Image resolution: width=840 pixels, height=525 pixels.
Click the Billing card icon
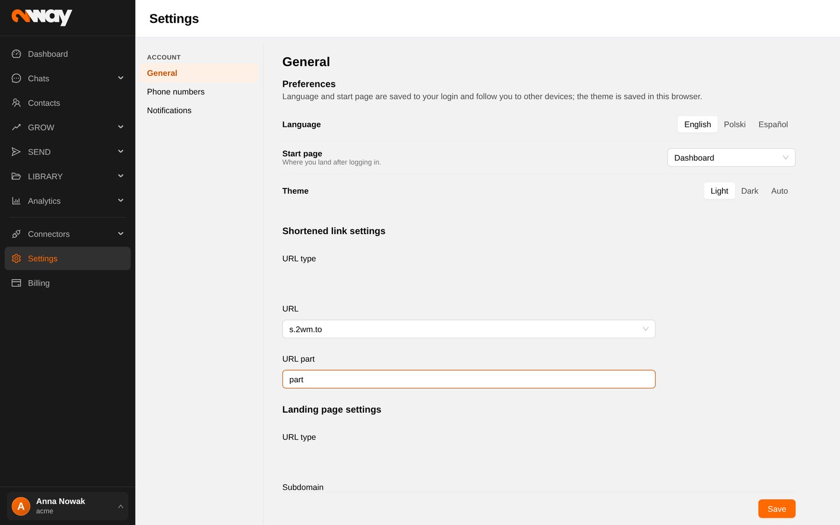[x=16, y=283]
